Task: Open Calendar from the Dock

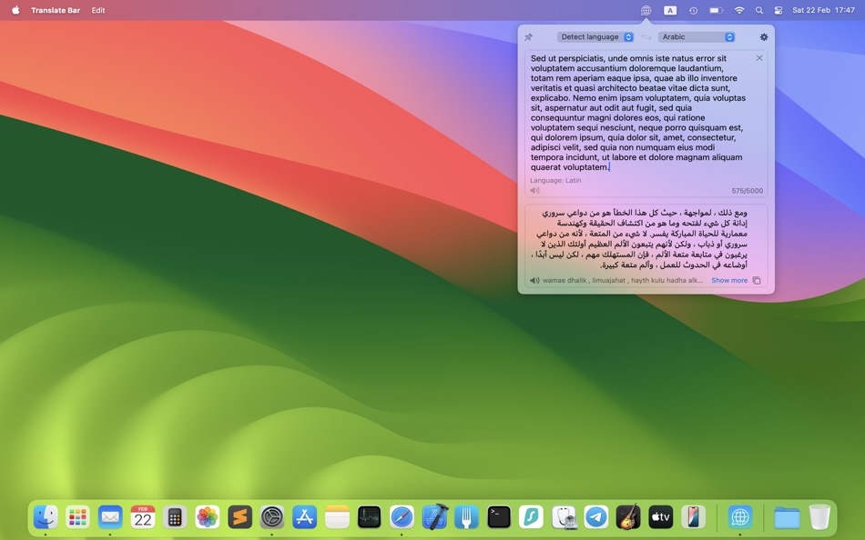Action: tap(142, 517)
